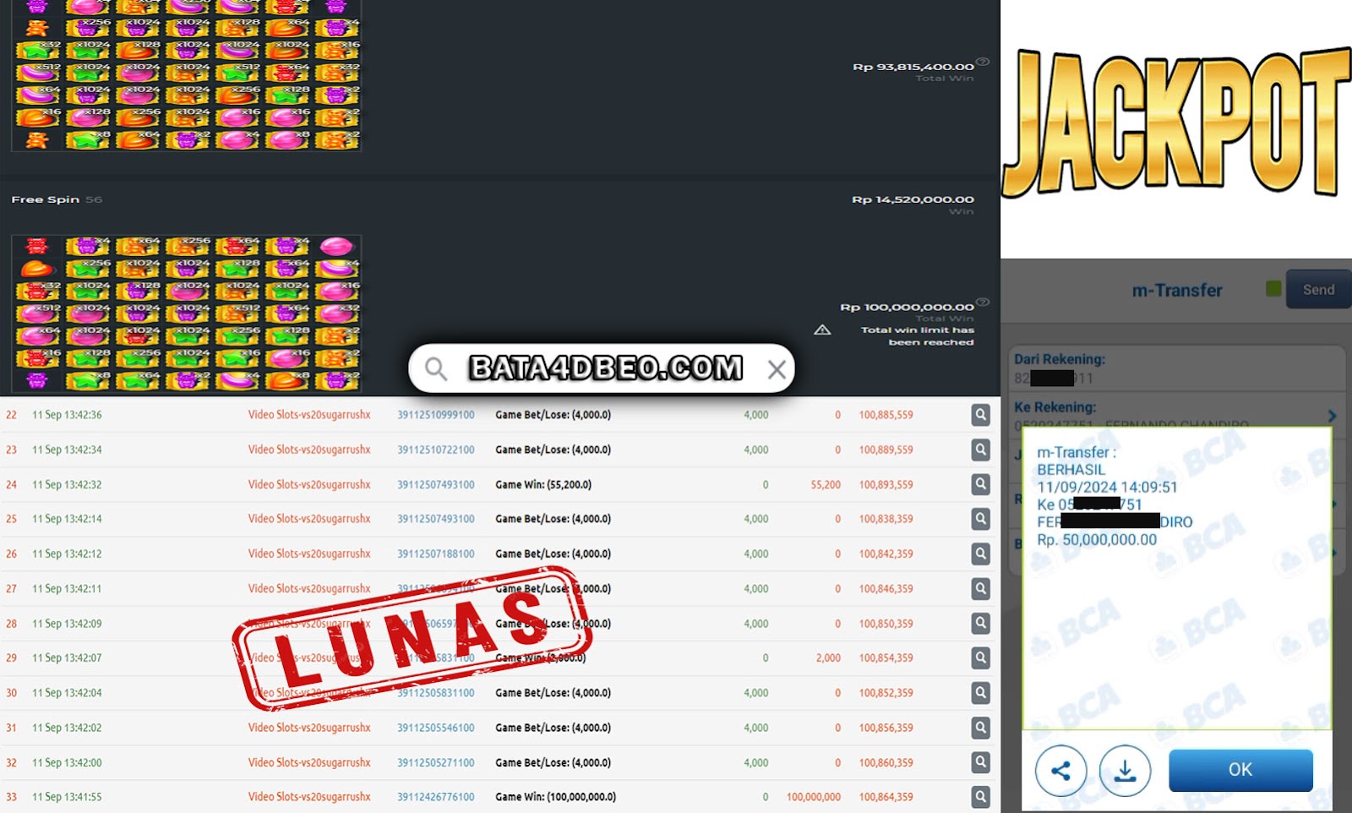Open details icon for row 23
Viewport: 1352px width, 813px height.
980,450
